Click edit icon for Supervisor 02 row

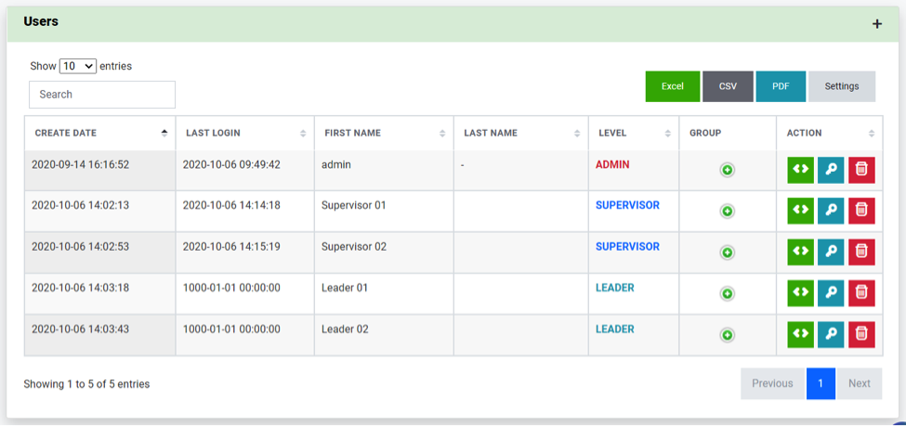(x=800, y=252)
